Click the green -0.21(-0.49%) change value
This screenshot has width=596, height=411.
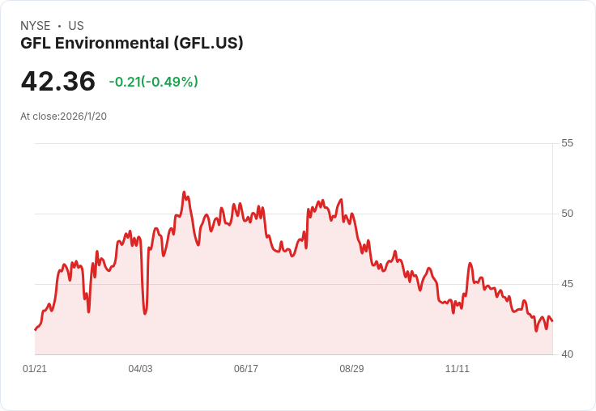tap(153, 82)
